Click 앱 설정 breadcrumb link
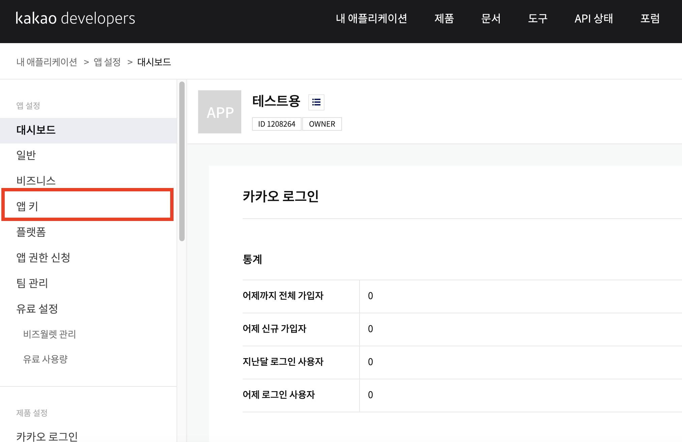Screen dimensions: 682x442 tap(107, 62)
